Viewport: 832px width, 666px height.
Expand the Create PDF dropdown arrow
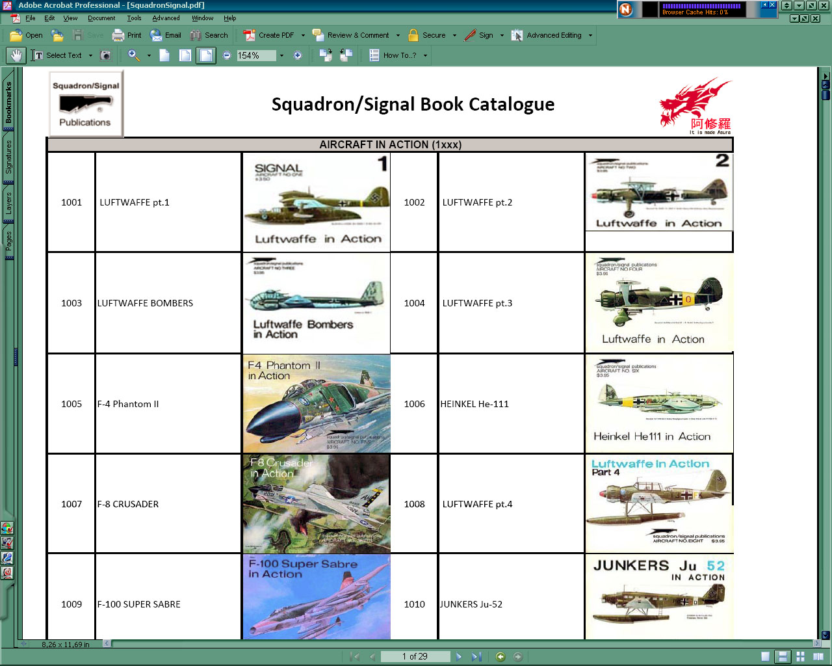[x=303, y=36]
